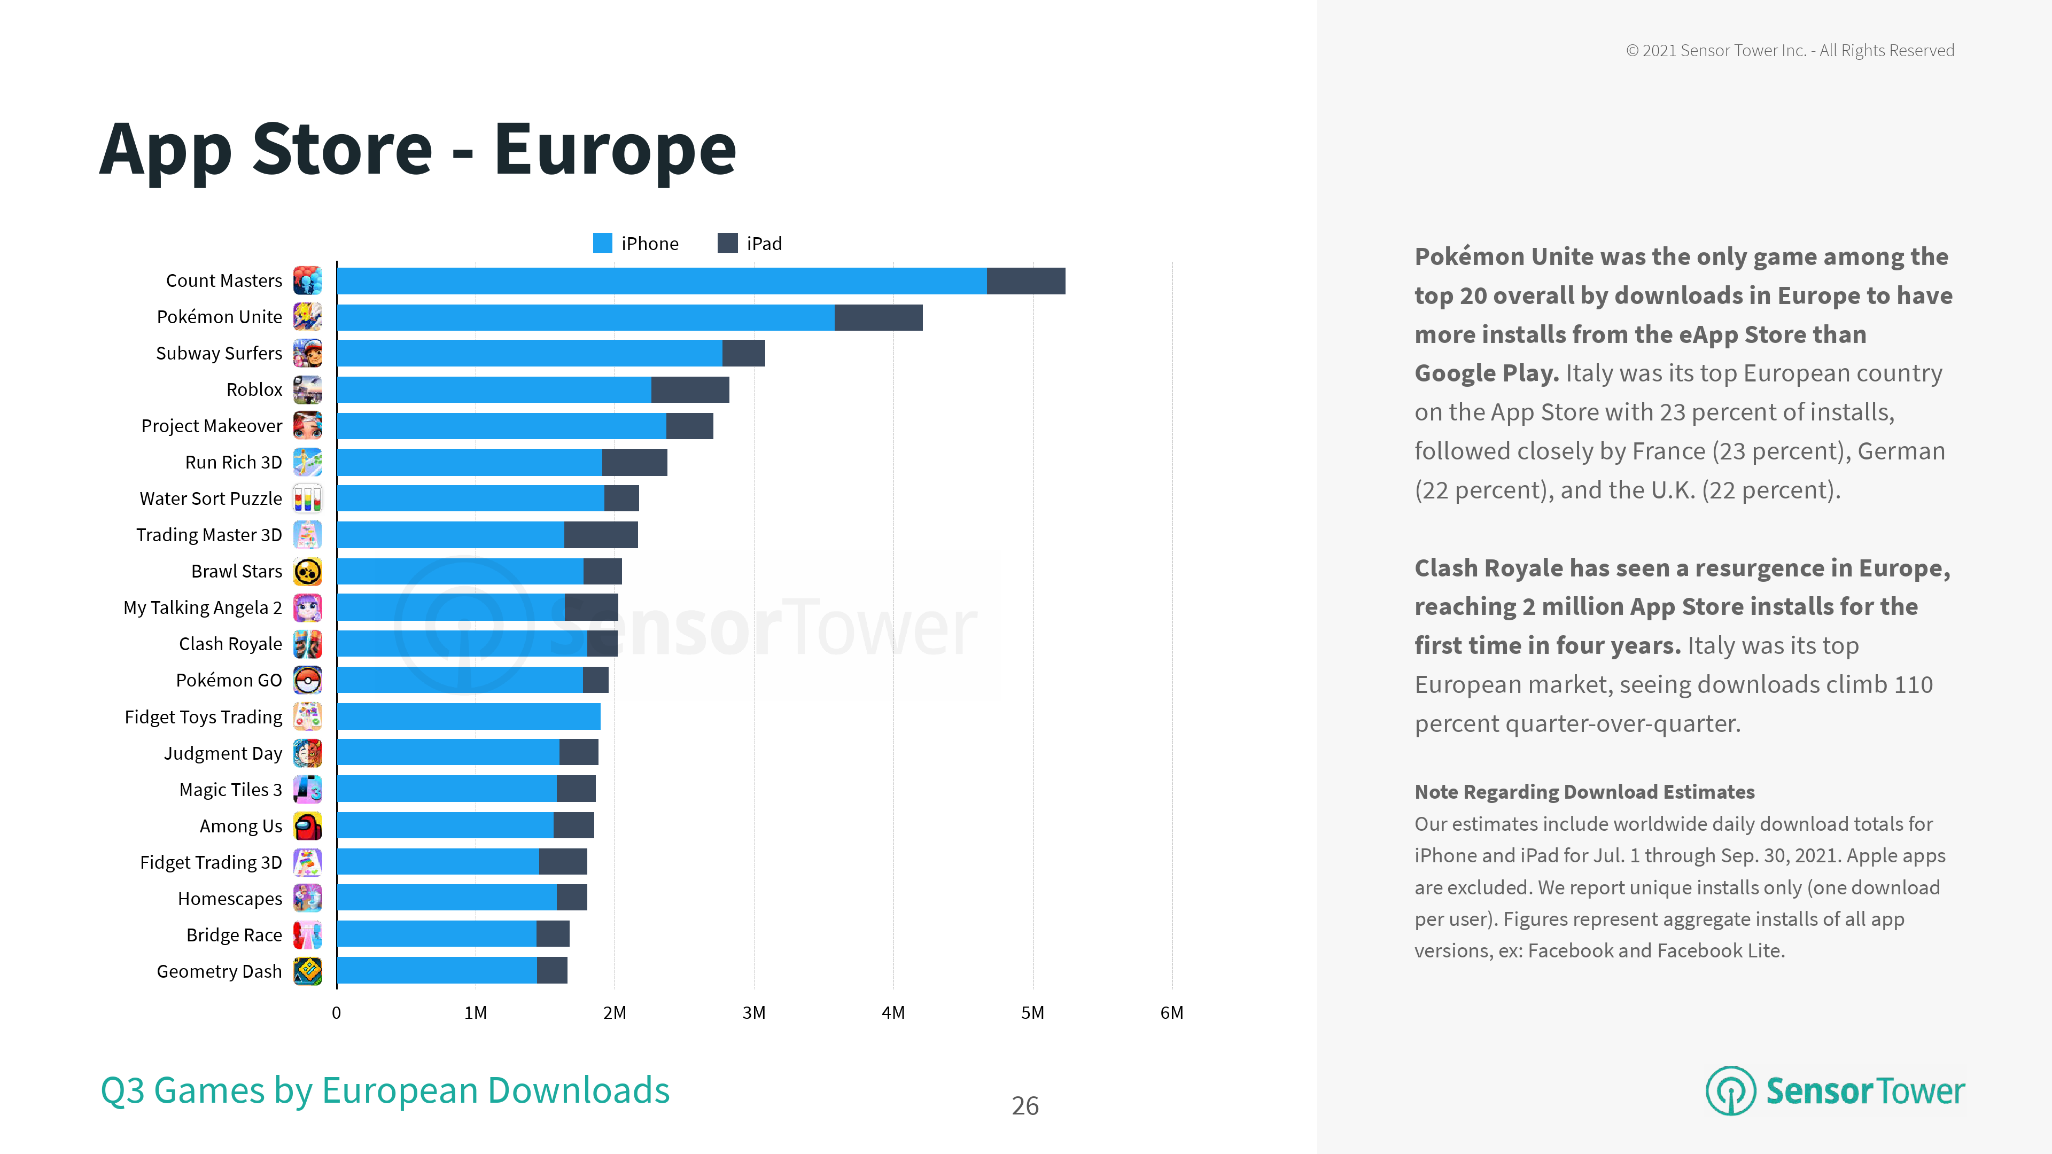Click the iPhone legend color swatch
The width and height of the screenshot is (2052, 1154).
(602, 244)
